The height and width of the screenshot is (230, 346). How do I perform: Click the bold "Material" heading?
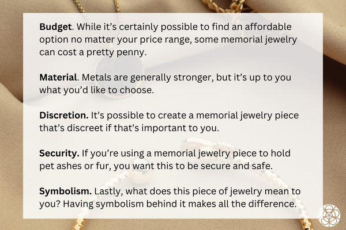pos(58,77)
